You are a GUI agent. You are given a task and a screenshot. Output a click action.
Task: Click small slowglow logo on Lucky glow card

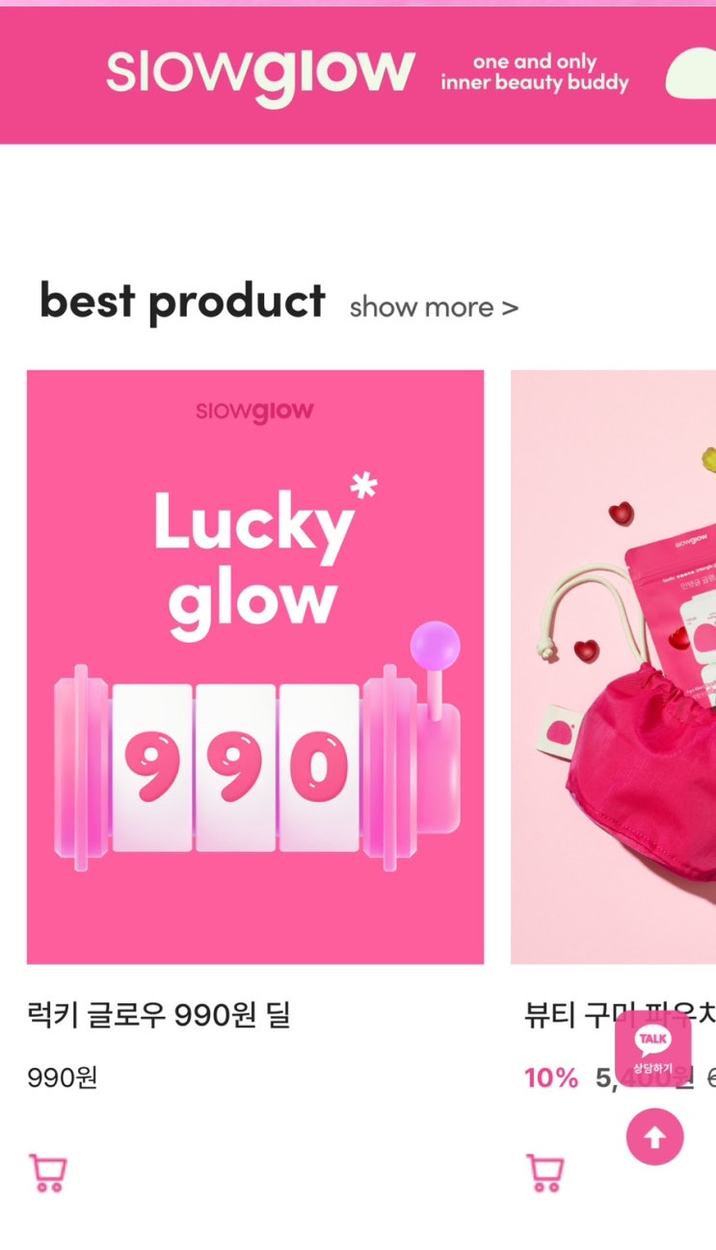[254, 412]
